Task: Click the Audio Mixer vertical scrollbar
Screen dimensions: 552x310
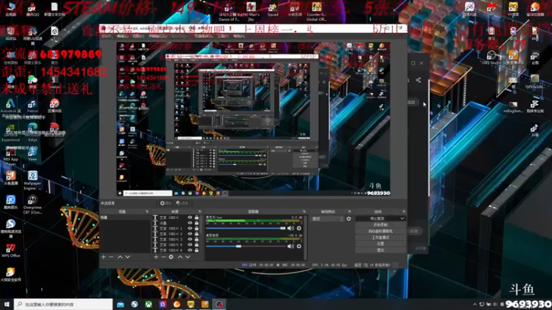Action: pos(305,237)
